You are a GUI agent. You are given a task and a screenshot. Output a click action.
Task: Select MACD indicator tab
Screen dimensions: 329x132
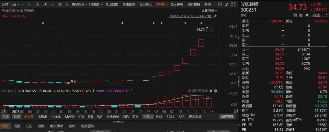pos(70,117)
